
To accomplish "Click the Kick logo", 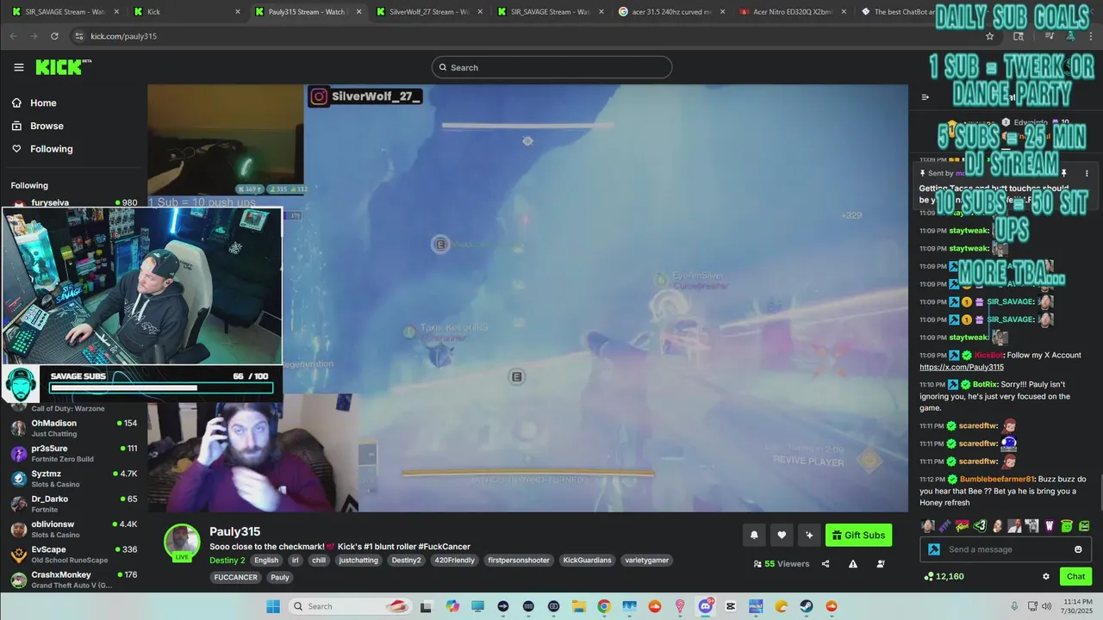I will pos(63,67).
